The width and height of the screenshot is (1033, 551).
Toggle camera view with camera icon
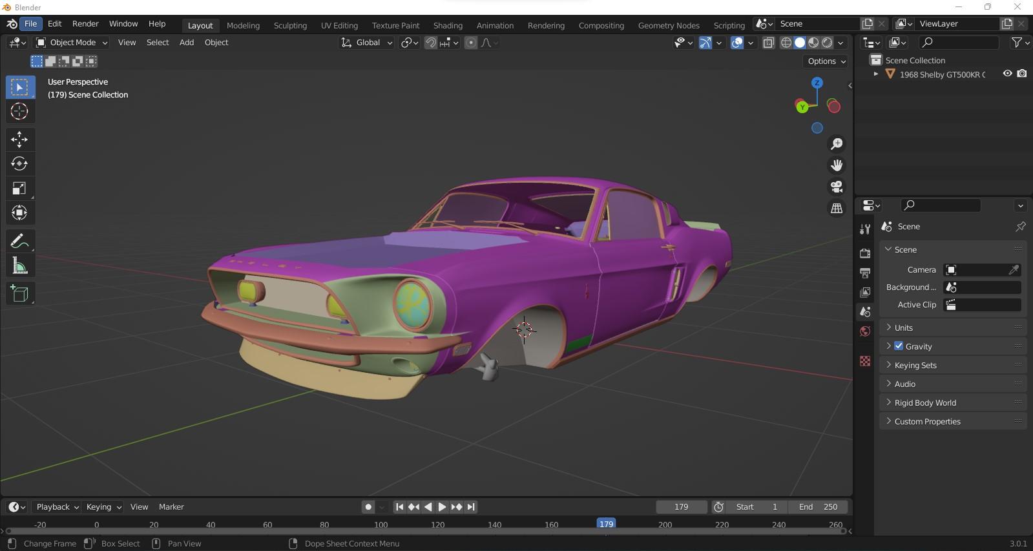(837, 187)
